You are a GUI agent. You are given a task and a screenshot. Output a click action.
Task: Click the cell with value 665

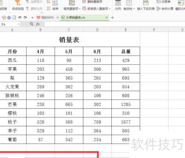[69, 104]
